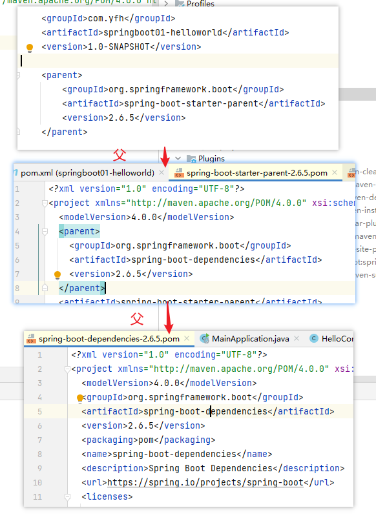376x530 pixels.
Task: Click the com.yfh groupId value
Action: (106, 18)
